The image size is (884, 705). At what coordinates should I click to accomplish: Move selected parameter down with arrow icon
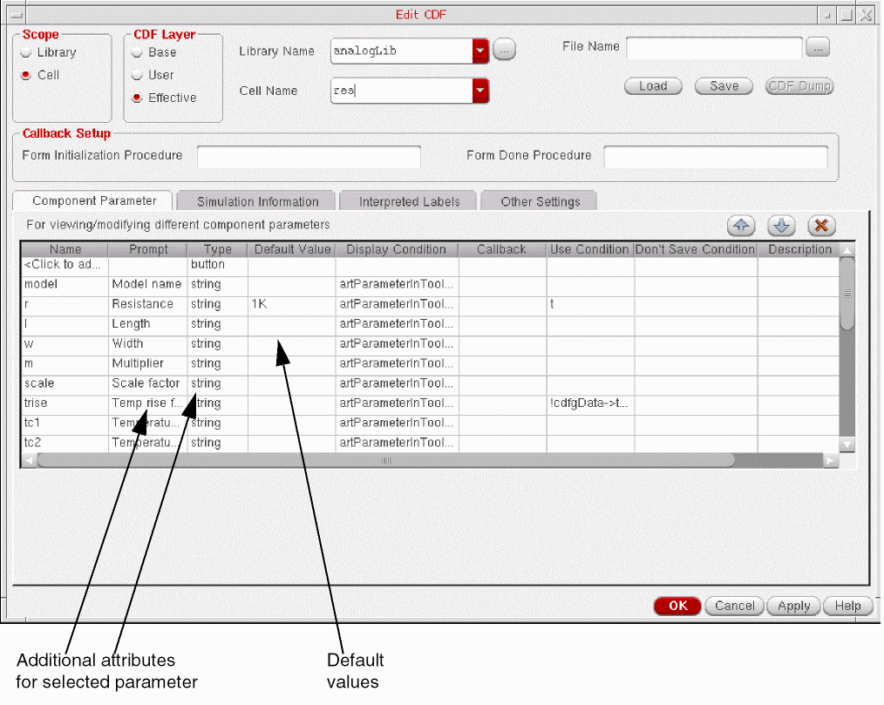[781, 226]
